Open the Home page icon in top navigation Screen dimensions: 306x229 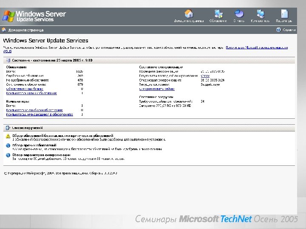(189, 14)
